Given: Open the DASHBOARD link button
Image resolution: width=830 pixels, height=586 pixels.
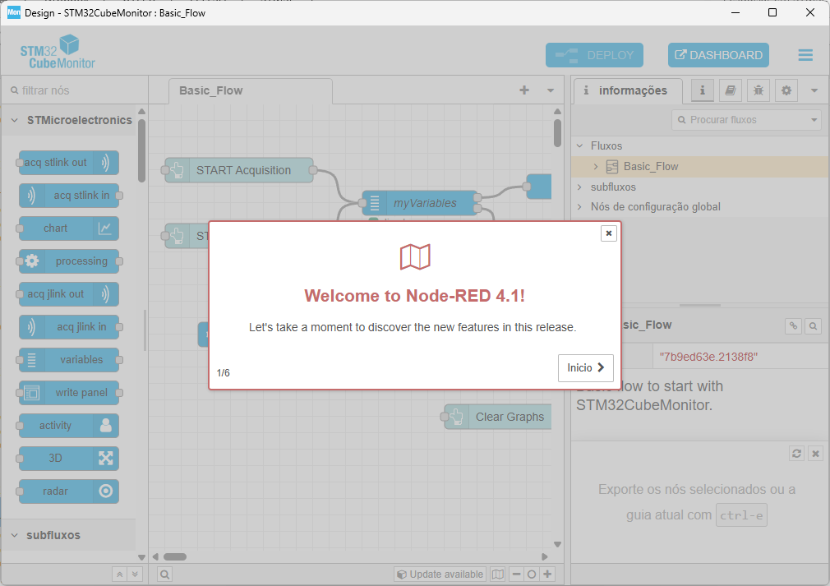Looking at the screenshot, I should coord(718,55).
